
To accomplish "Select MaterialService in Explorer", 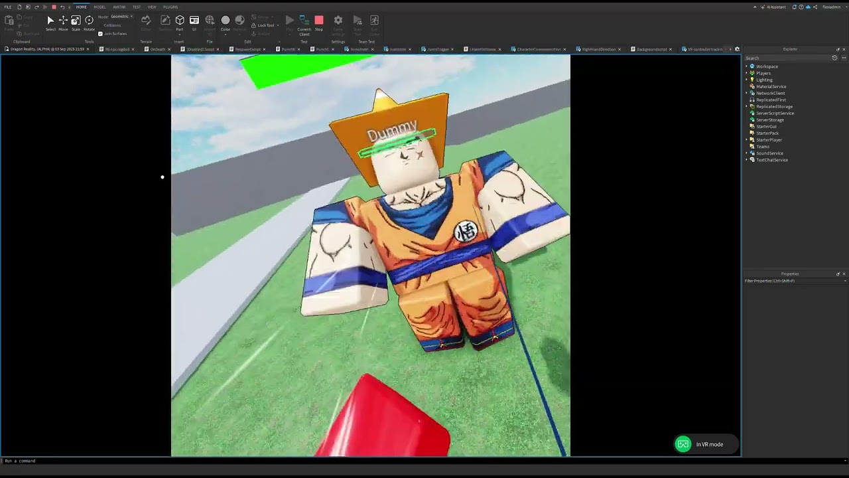I will 771,86.
